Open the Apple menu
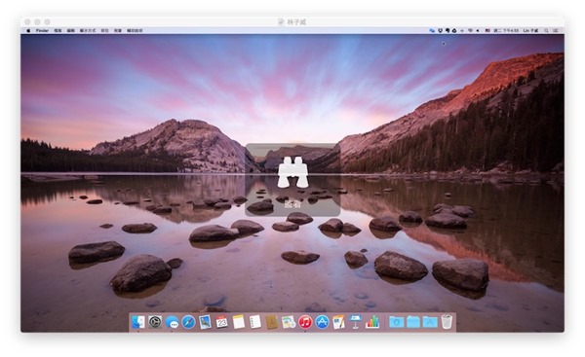The height and width of the screenshot is (357, 585). coord(28,30)
